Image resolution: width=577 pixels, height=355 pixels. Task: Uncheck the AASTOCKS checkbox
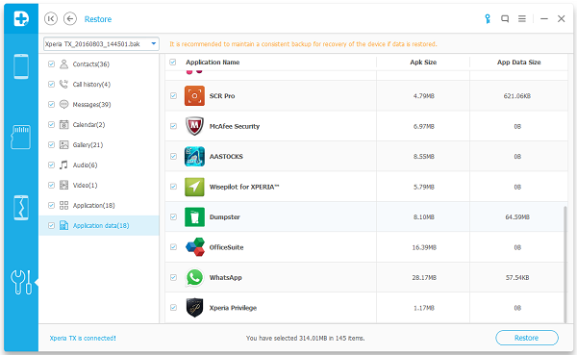point(173,157)
